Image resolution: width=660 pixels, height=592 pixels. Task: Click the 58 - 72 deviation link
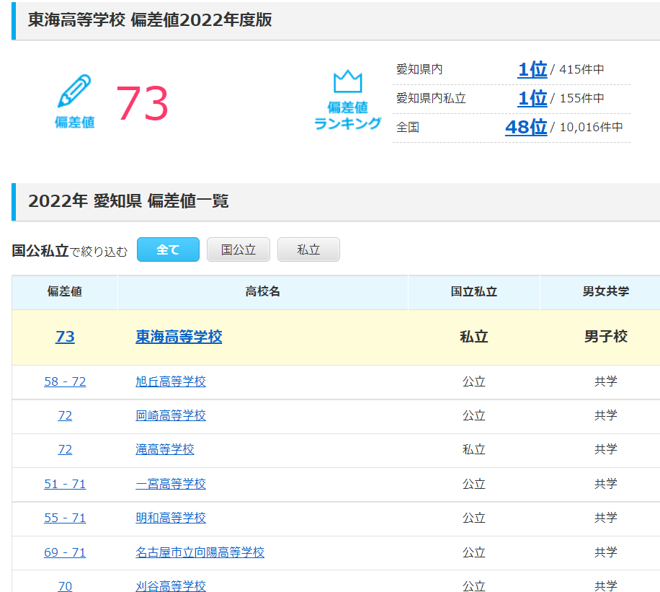tap(65, 381)
